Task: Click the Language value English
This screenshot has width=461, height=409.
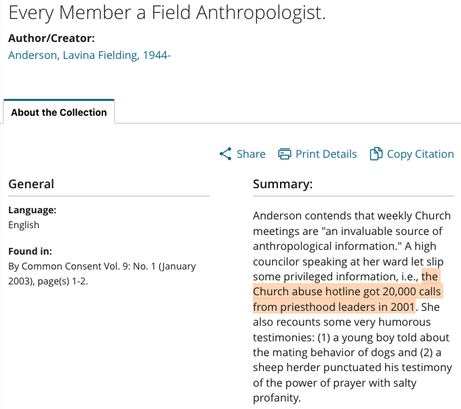Action: pos(24,225)
